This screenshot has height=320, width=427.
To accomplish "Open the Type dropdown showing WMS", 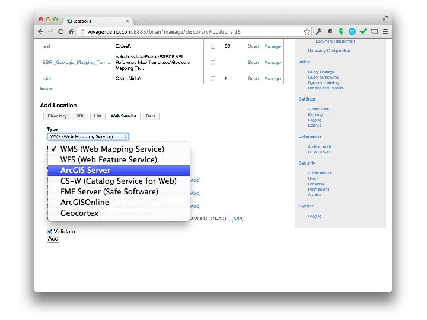I will [x=88, y=137].
